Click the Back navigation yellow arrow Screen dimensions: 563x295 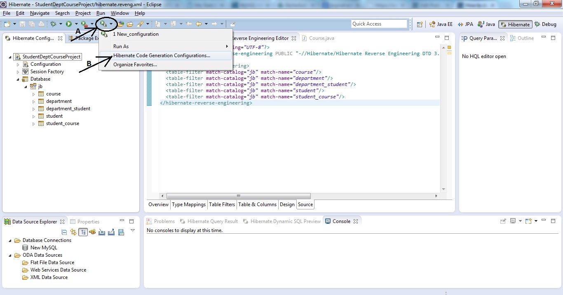[199, 24]
